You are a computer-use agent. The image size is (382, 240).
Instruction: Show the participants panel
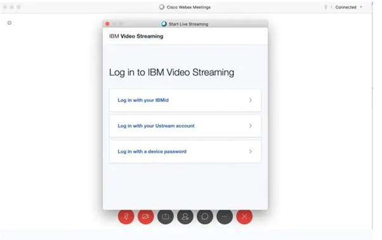[x=185, y=216]
